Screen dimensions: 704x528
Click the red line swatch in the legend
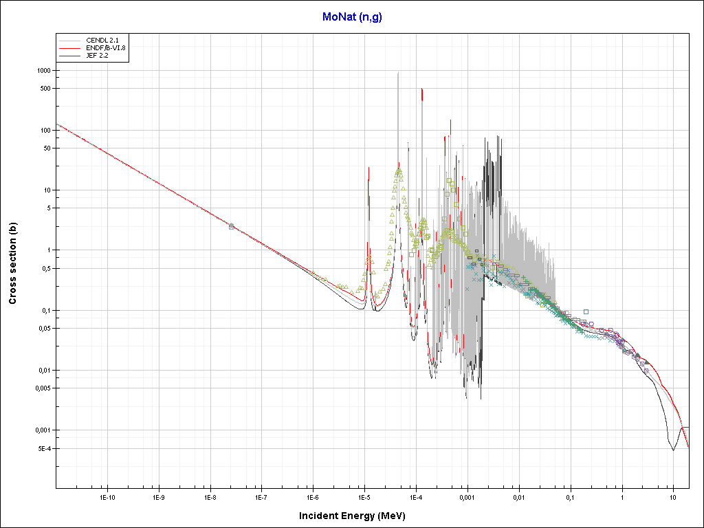pos(69,47)
